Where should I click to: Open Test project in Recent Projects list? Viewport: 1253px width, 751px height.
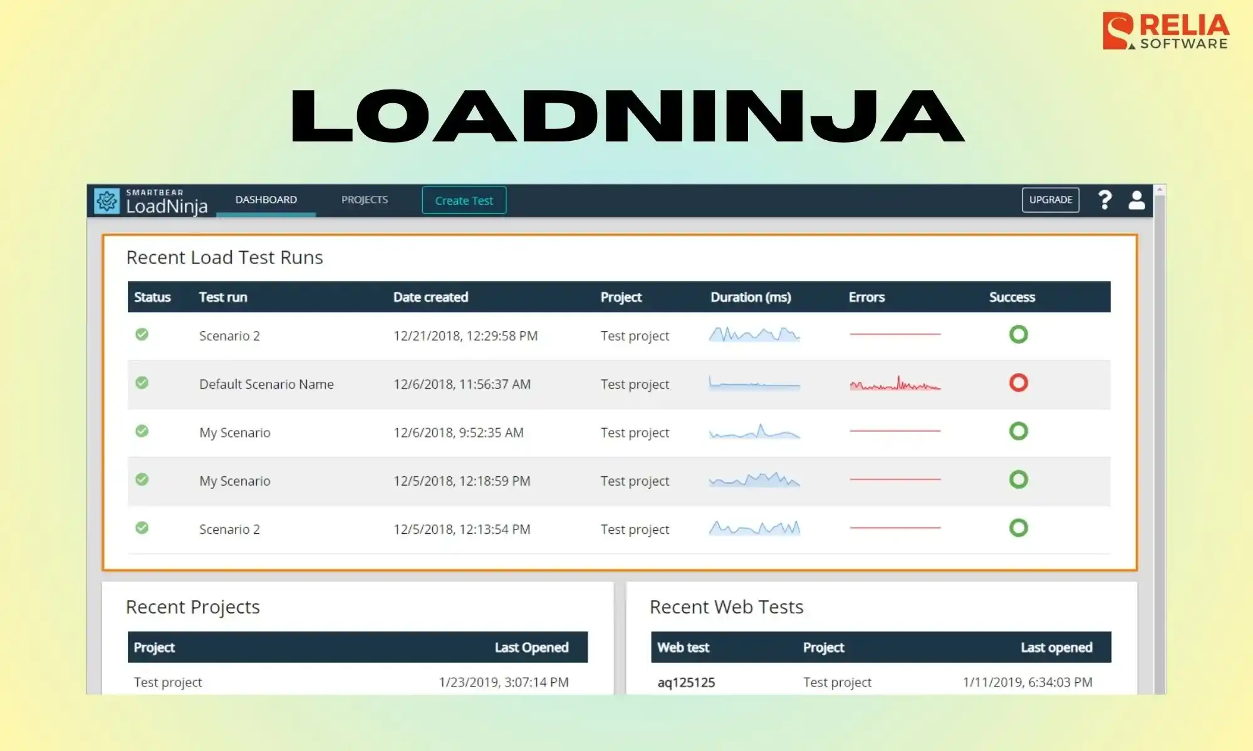click(168, 682)
